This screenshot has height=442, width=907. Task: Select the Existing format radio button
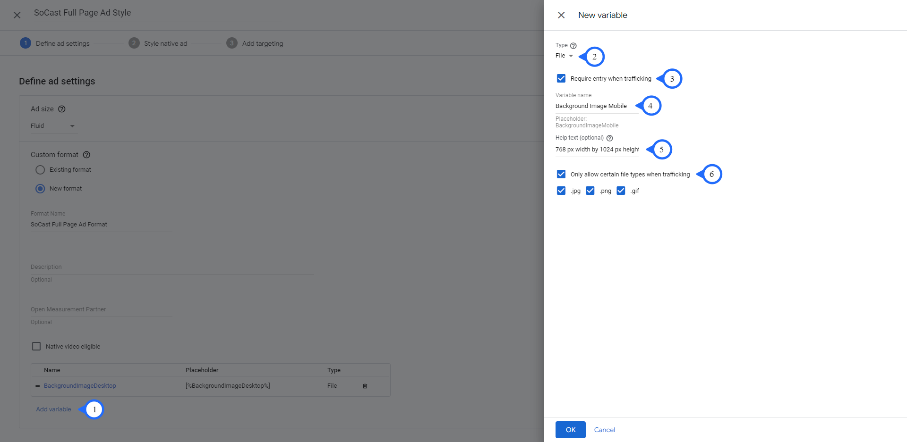click(40, 170)
